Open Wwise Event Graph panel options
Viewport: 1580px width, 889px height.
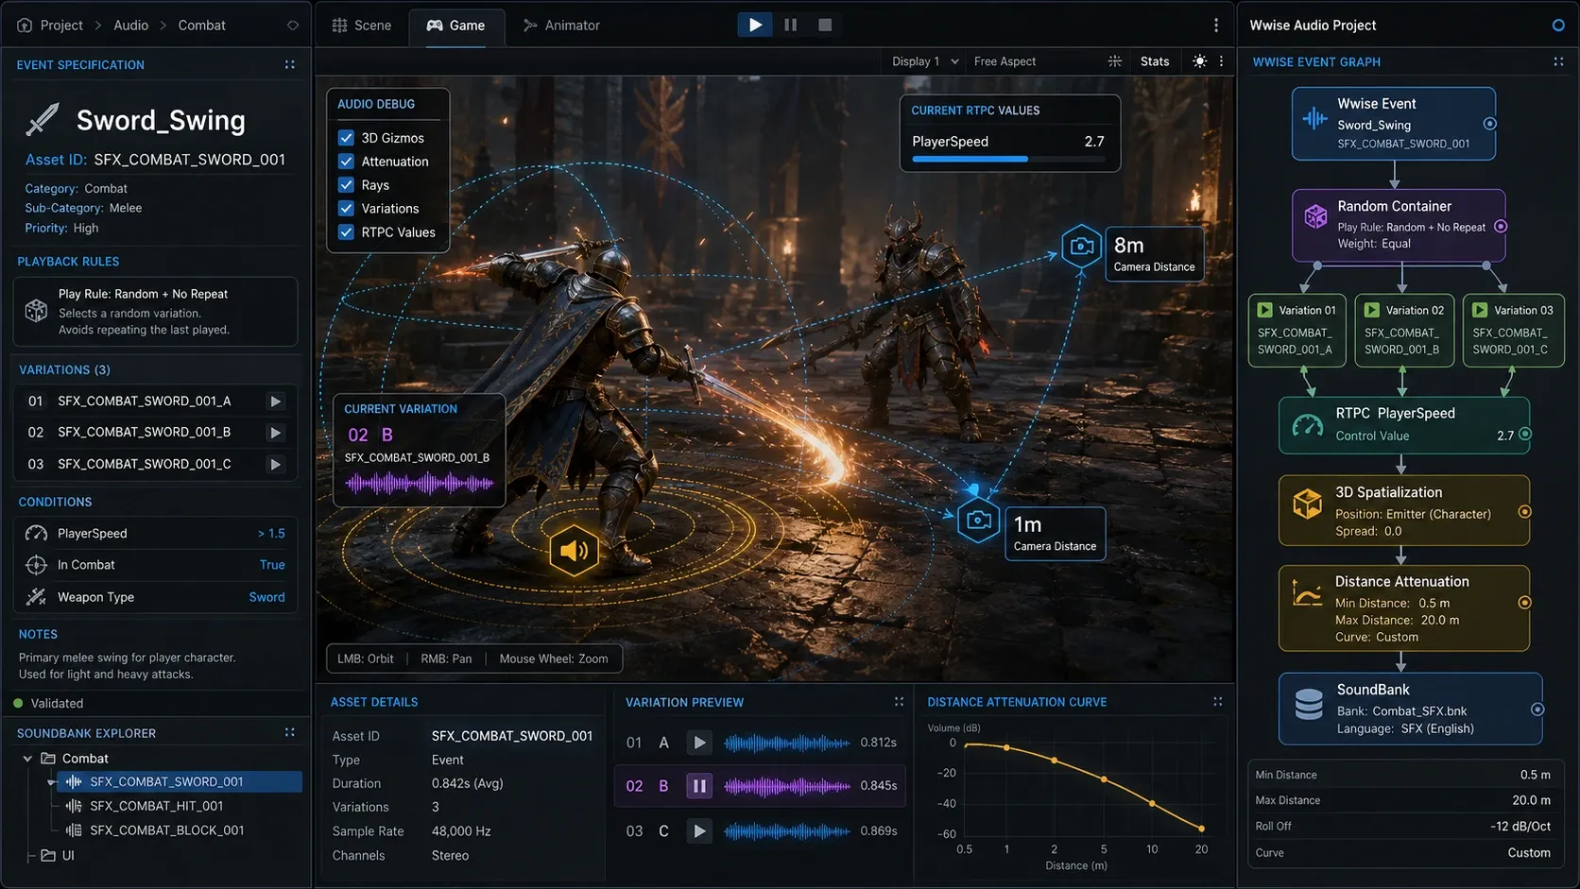pos(1558,61)
